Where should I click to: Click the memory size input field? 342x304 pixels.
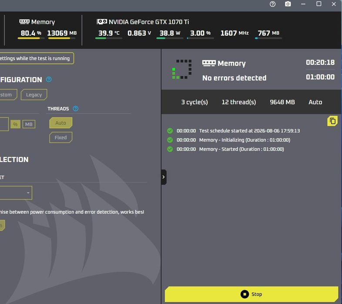[4, 124]
